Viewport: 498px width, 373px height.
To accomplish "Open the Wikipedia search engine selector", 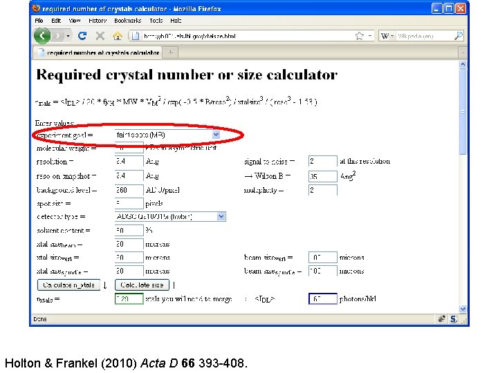I will click(x=387, y=36).
